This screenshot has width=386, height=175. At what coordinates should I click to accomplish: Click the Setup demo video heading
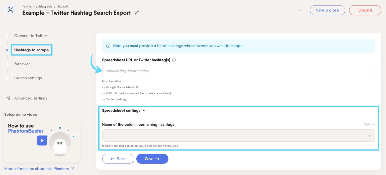click(21, 114)
